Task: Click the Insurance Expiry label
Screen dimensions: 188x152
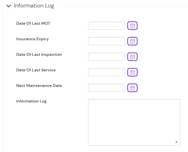Action: [32, 39]
